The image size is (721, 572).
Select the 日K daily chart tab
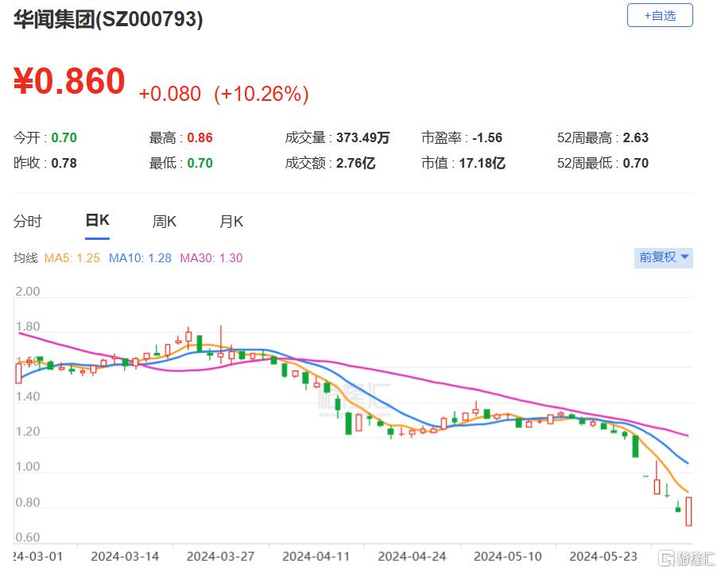tap(98, 221)
